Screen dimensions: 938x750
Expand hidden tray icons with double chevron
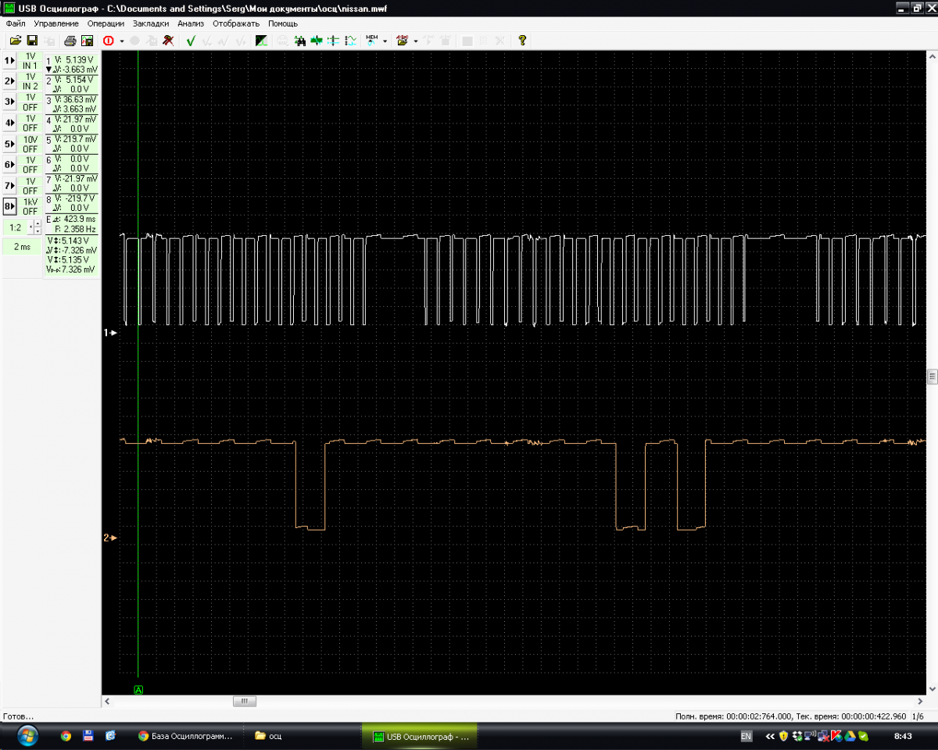[769, 736]
